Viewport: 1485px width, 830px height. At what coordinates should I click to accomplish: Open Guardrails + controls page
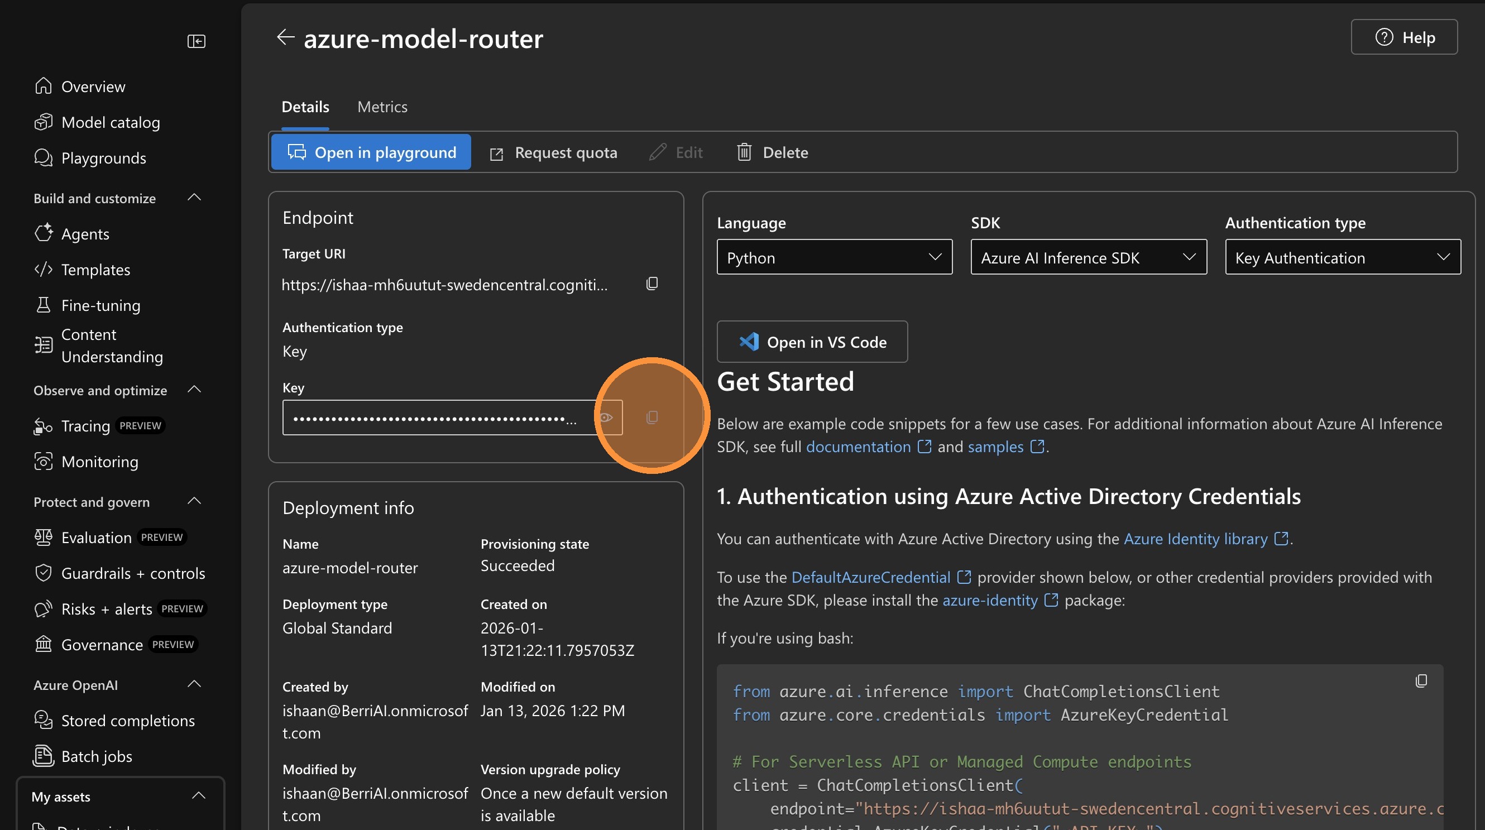(133, 573)
